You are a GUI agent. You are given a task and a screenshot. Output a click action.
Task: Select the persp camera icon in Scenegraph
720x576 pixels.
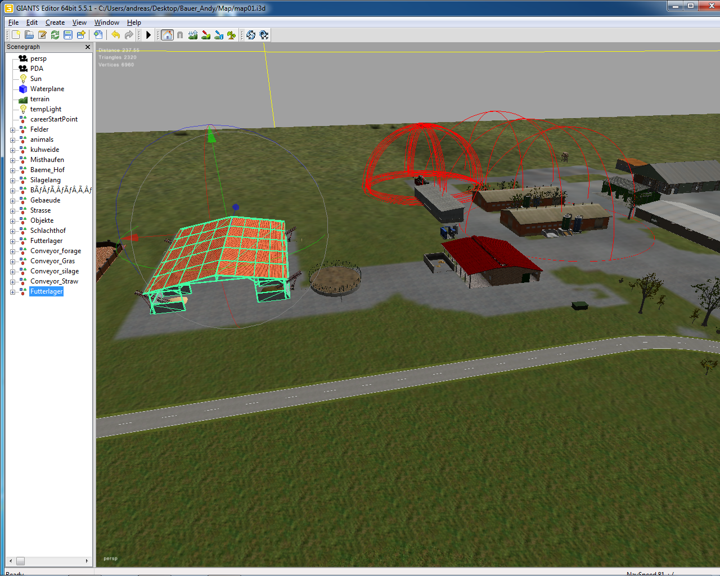[23, 58]
